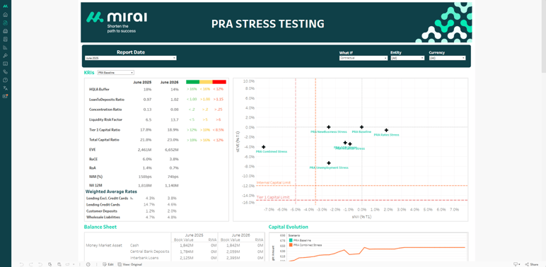Viewport: 546px width, 267px height.
Task: Click the Customer Deposits rate row
Action: 132,211
